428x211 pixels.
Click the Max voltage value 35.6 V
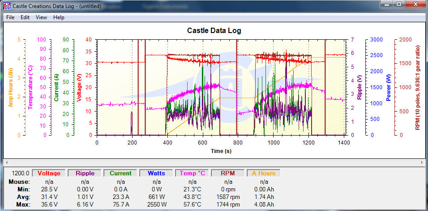(x=49, y=204)
